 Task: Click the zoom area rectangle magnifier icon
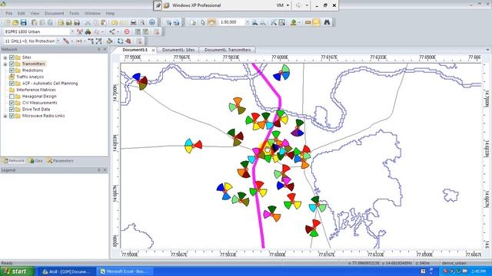pyautogui.click(x=282, y=22)
